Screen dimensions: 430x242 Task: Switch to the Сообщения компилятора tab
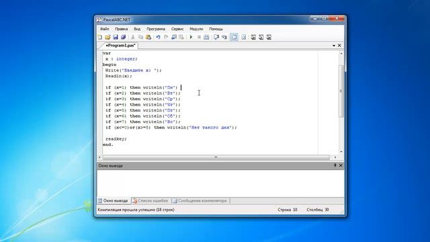click(x=200, y=201)
